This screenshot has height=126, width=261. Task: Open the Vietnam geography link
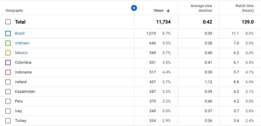(x=22, y=43)
